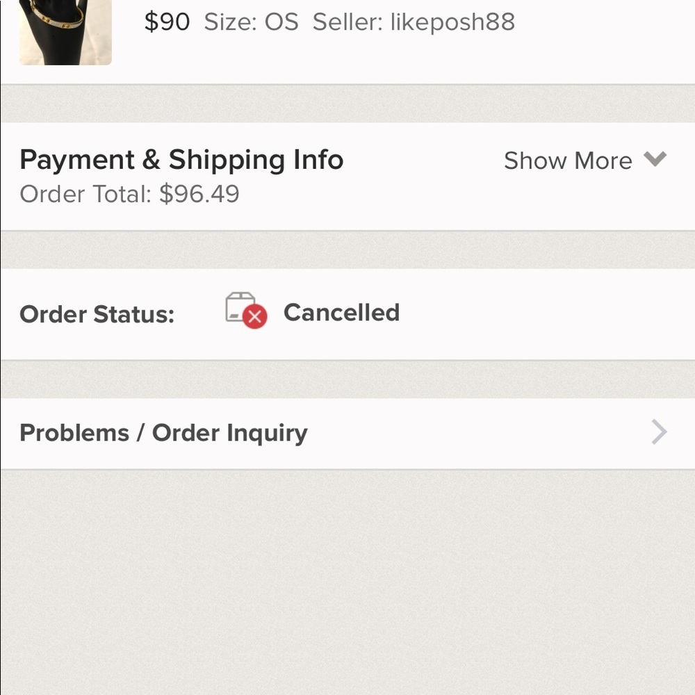Tap the bracelet product thumbnail

coord(65,33)
